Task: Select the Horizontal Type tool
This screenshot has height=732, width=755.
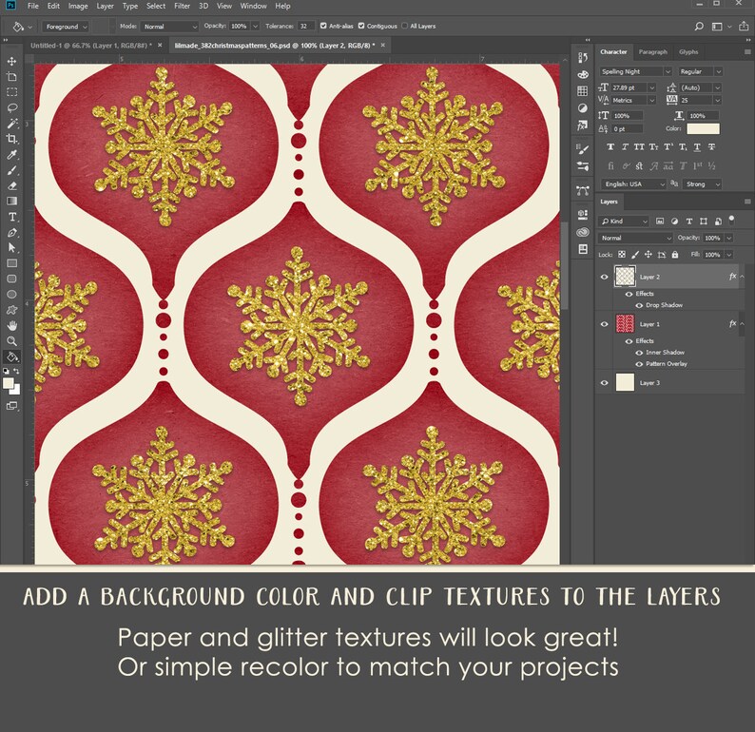Action: [x=12, y=217]
